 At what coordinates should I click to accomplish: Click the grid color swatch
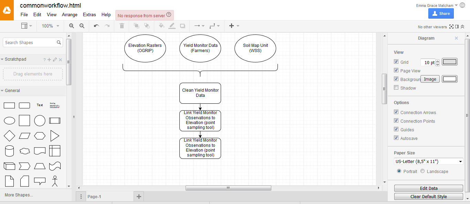pyautogui.click(x=450, y=62)
